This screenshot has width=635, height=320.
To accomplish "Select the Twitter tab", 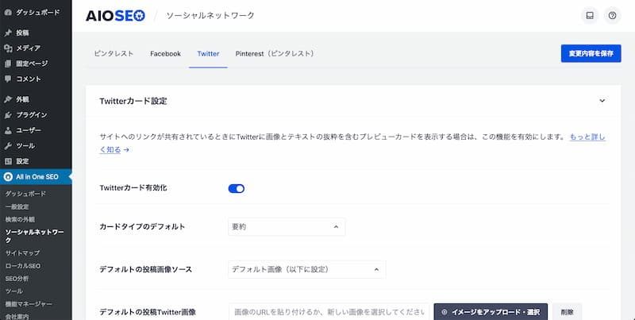I will click(208, 53).
